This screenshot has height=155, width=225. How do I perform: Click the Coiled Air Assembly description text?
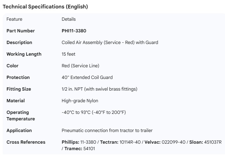pos(110,42)
